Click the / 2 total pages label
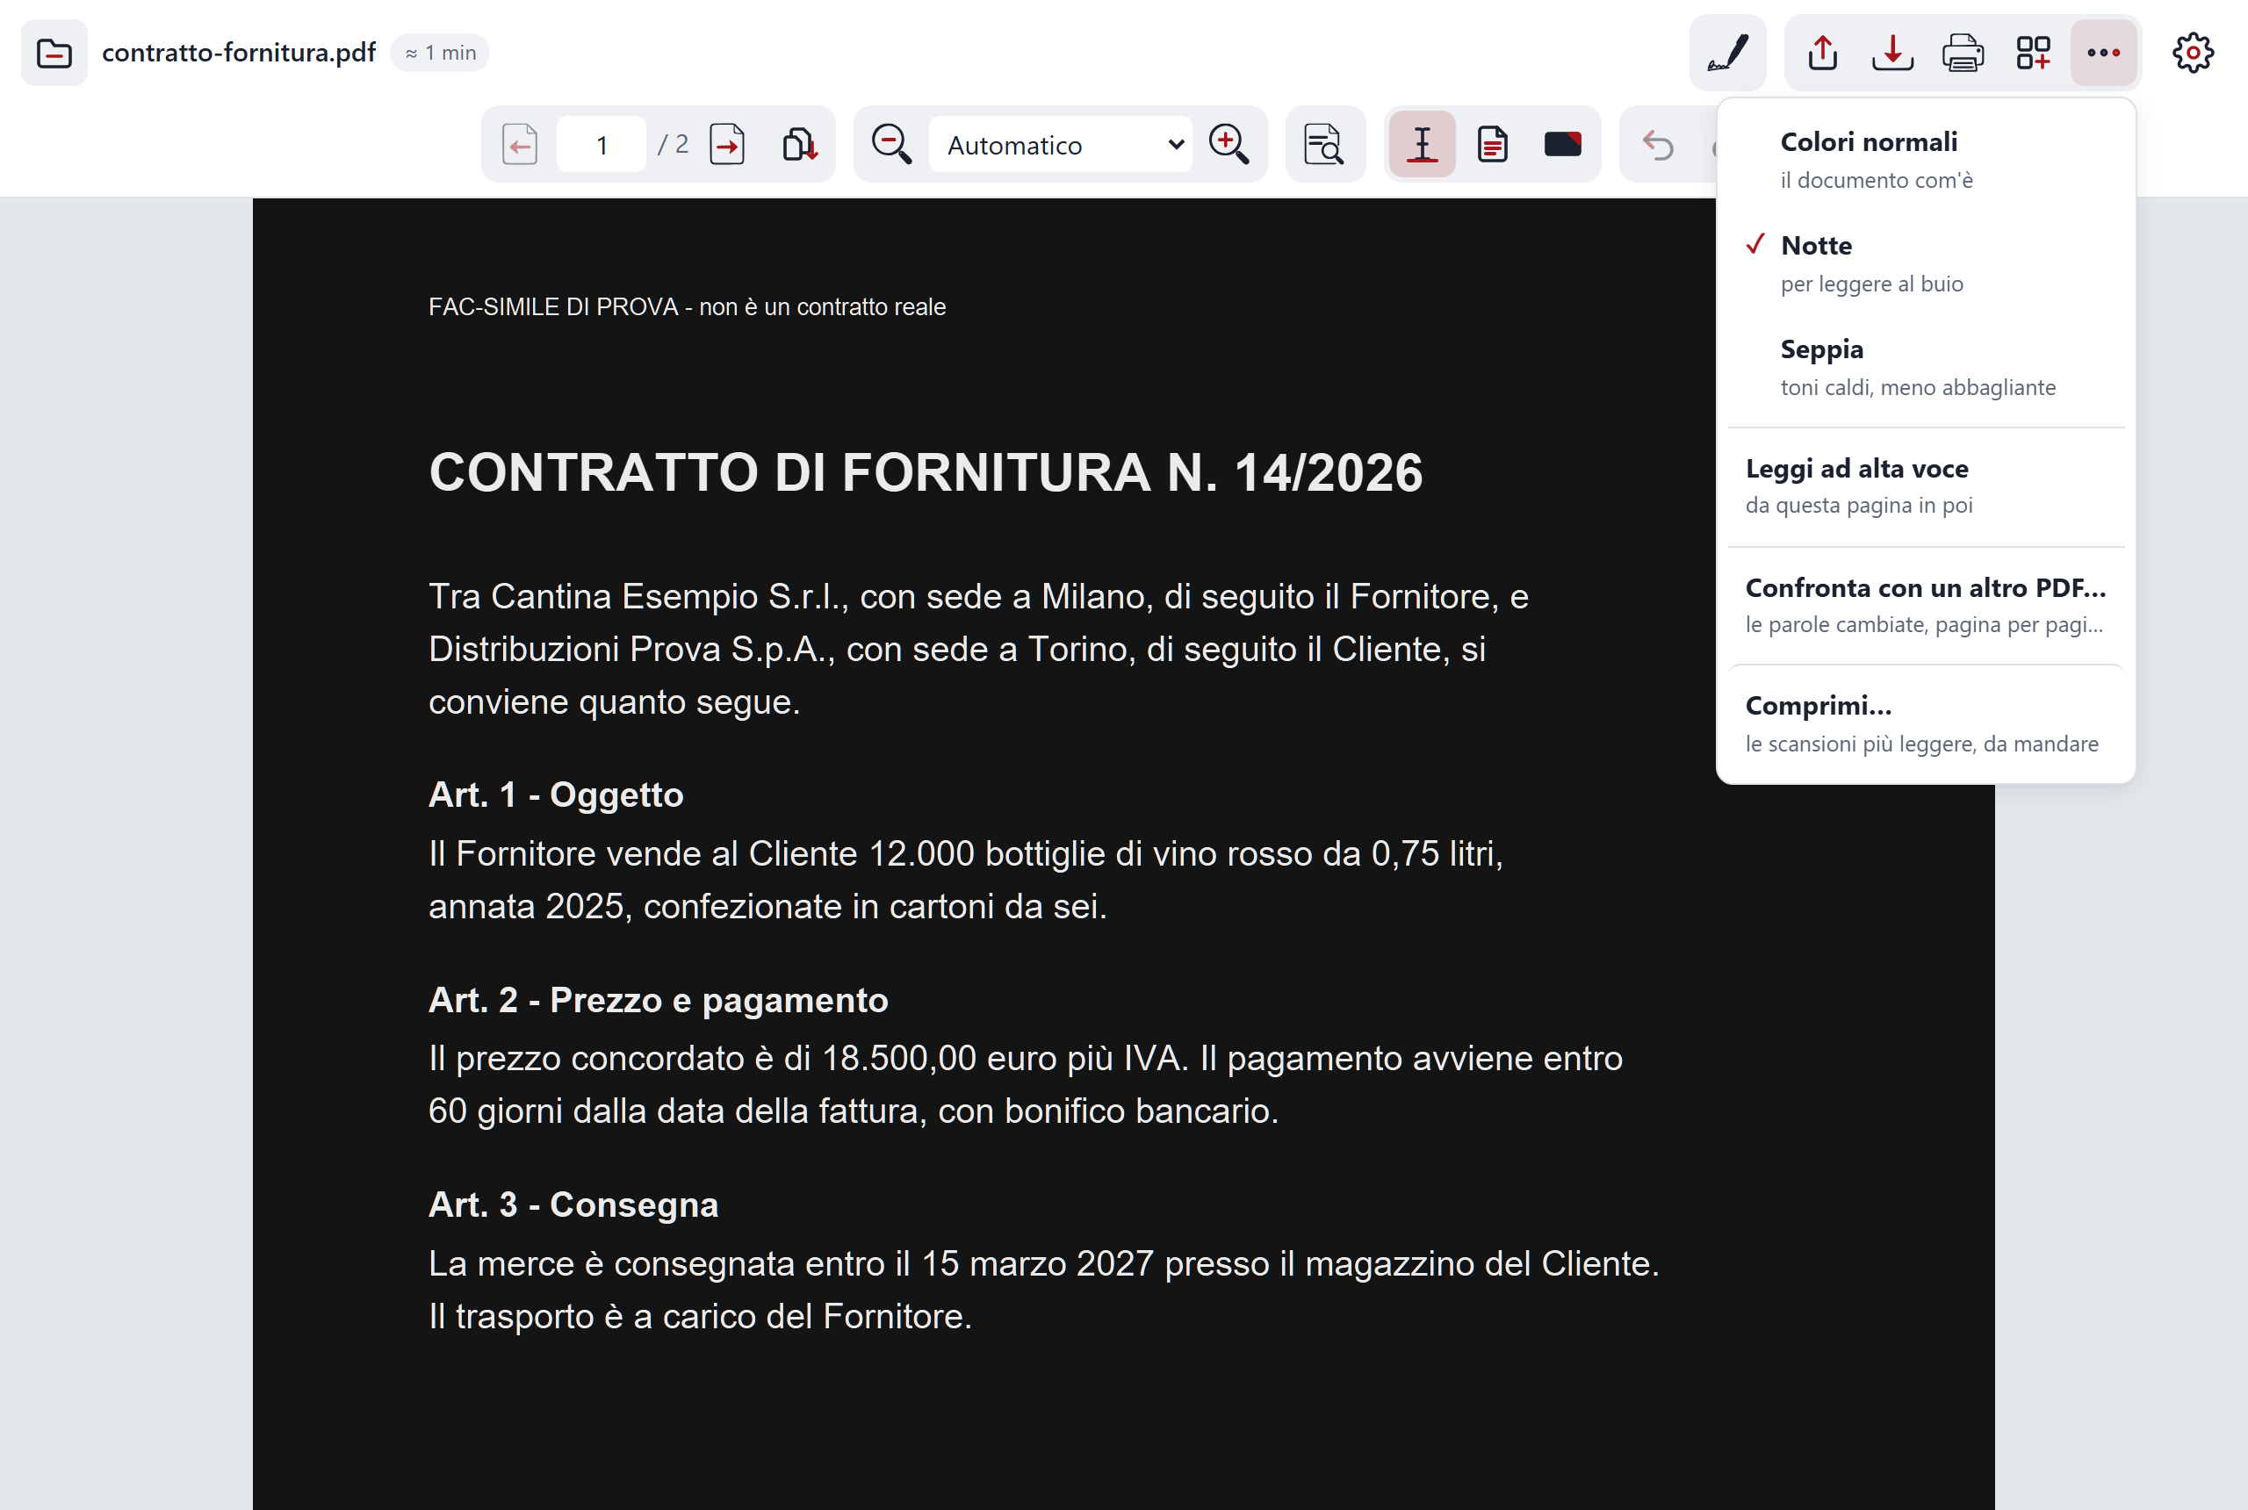2248x1510 pixels. click(673, 146)
